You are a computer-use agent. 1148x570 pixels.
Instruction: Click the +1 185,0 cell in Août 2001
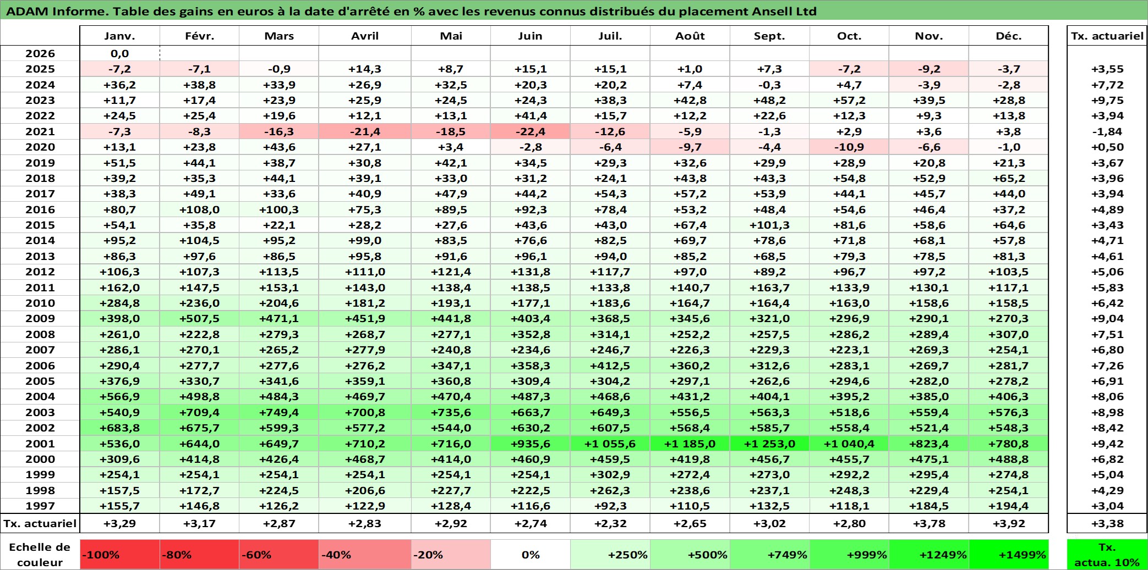[x=690, y=444]
